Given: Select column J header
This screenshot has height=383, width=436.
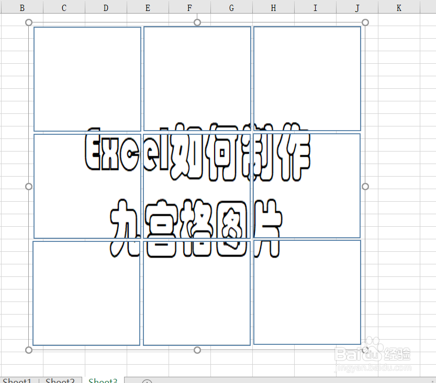Looking at the screenshot, I should click(357, 8).
